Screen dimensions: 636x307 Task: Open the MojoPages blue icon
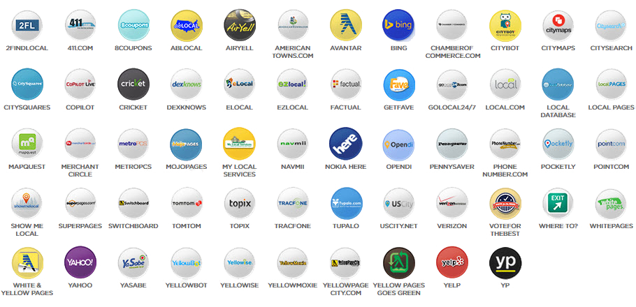click(187, 144)
